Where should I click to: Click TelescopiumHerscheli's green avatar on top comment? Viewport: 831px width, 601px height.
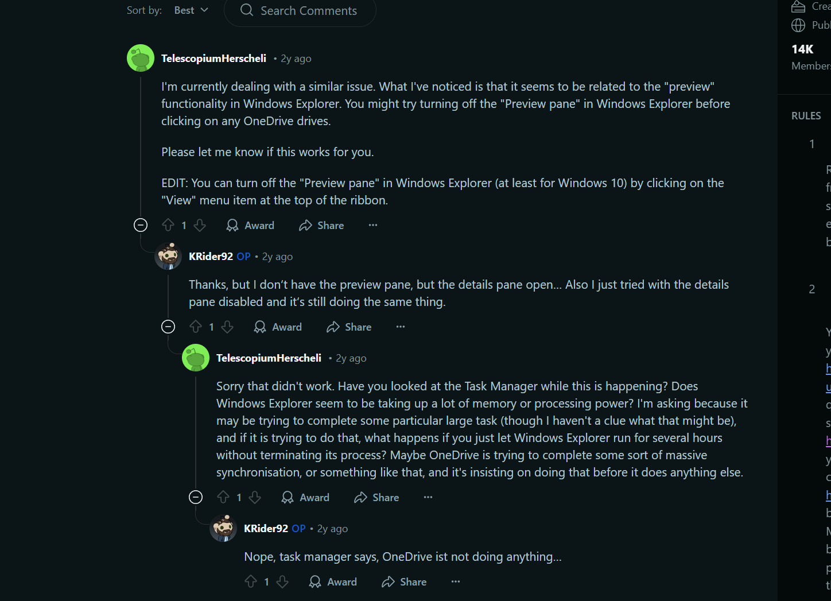(141, 58)
